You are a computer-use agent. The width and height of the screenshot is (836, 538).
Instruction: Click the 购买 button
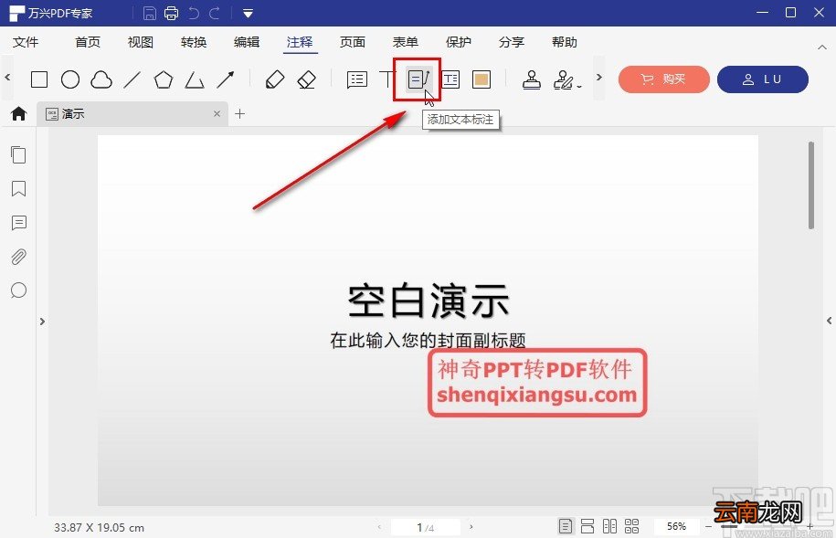(664, 79)
